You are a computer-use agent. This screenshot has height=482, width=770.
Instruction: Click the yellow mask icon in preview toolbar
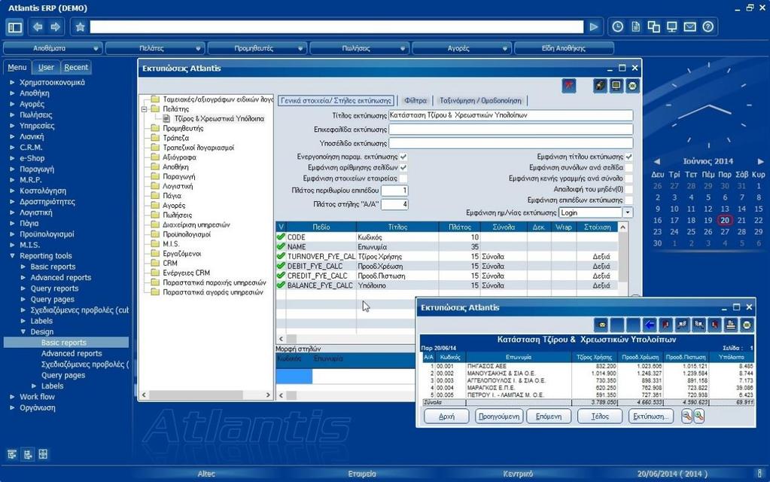click(601, 325)
